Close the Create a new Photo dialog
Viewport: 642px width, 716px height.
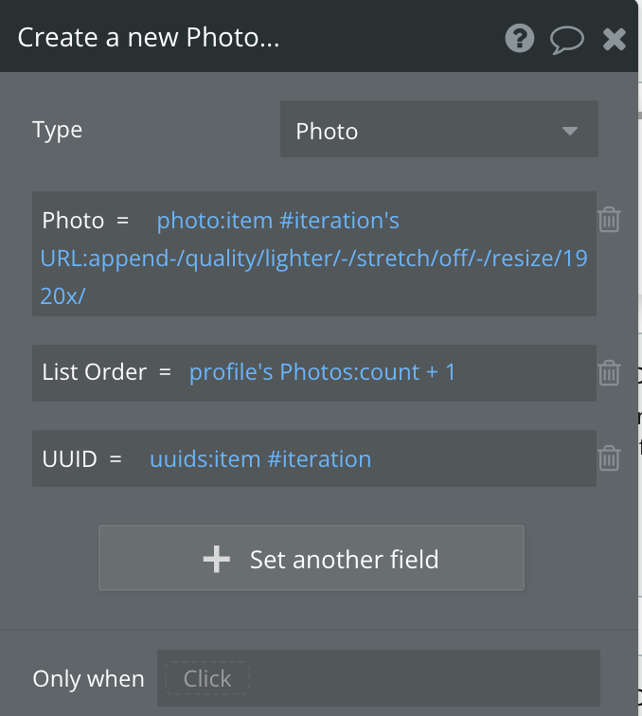pos(615,39)
